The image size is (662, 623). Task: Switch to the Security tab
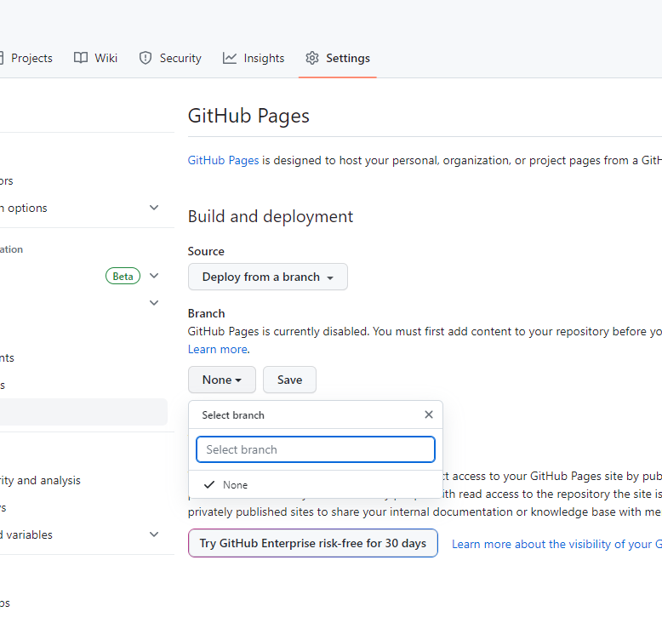170,58
